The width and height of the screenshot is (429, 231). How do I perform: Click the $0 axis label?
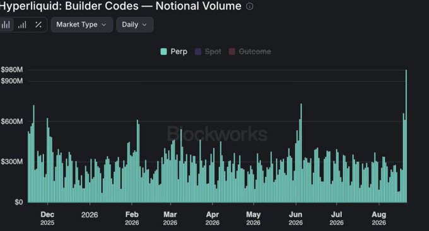coord(18,202)
